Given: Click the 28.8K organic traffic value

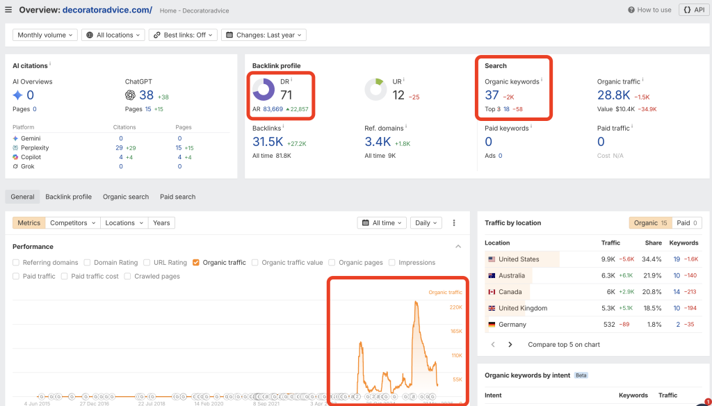Looking at the screenshot, I should 613,95.
